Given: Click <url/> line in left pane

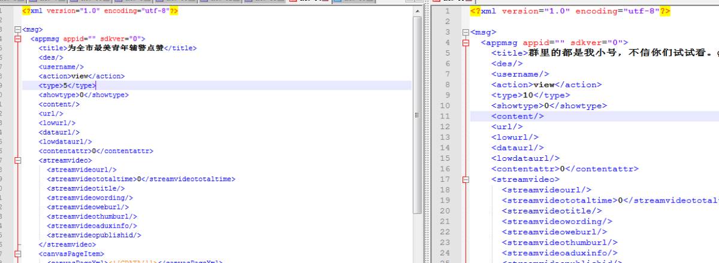Looking at the screenshot, I should coord(51,114).
